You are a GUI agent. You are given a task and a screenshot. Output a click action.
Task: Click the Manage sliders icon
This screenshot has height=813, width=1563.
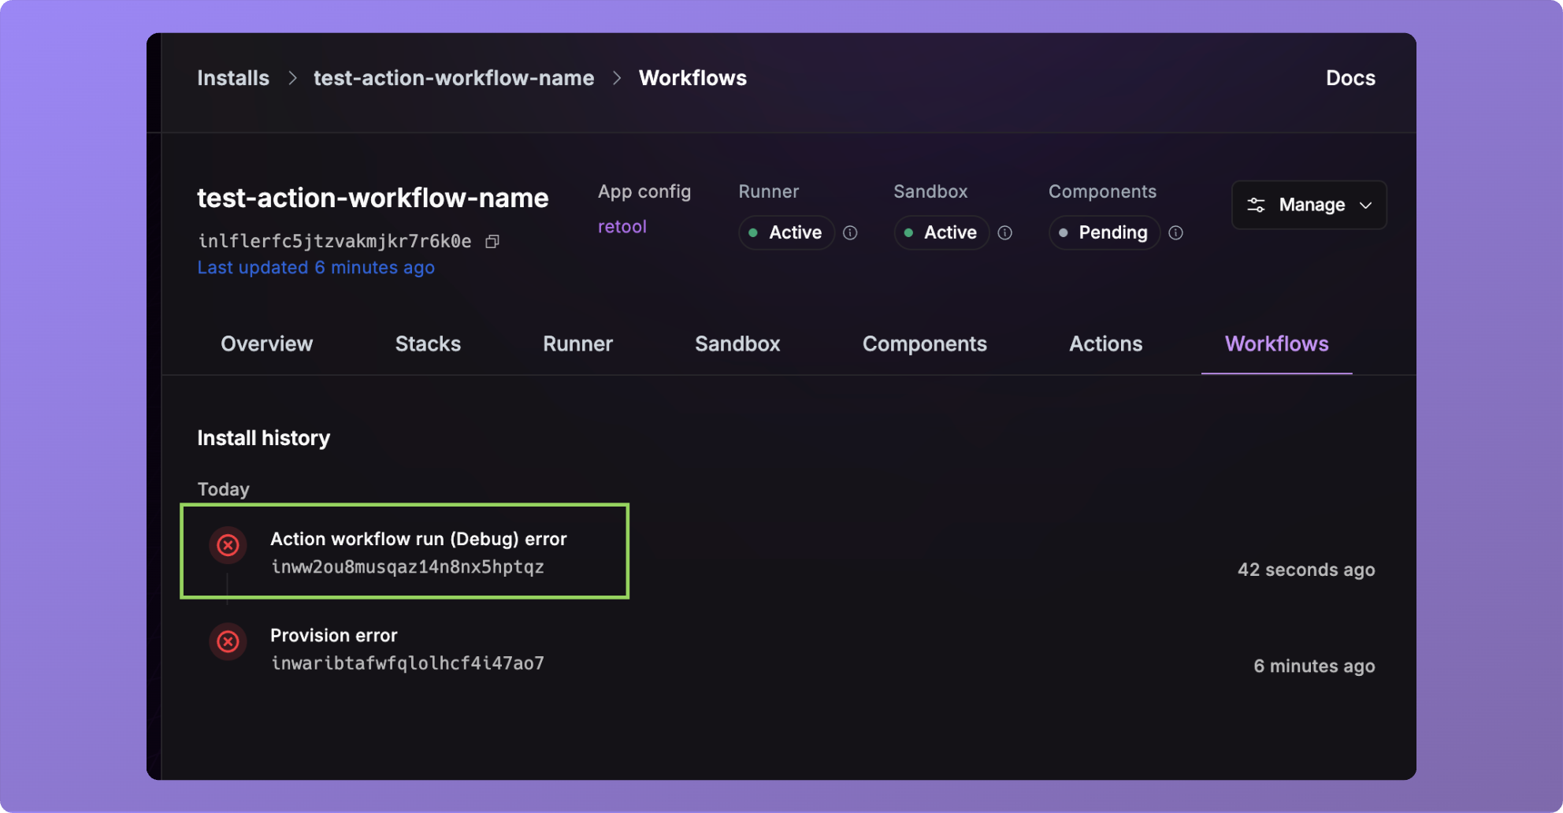(x=1257, y=205)
